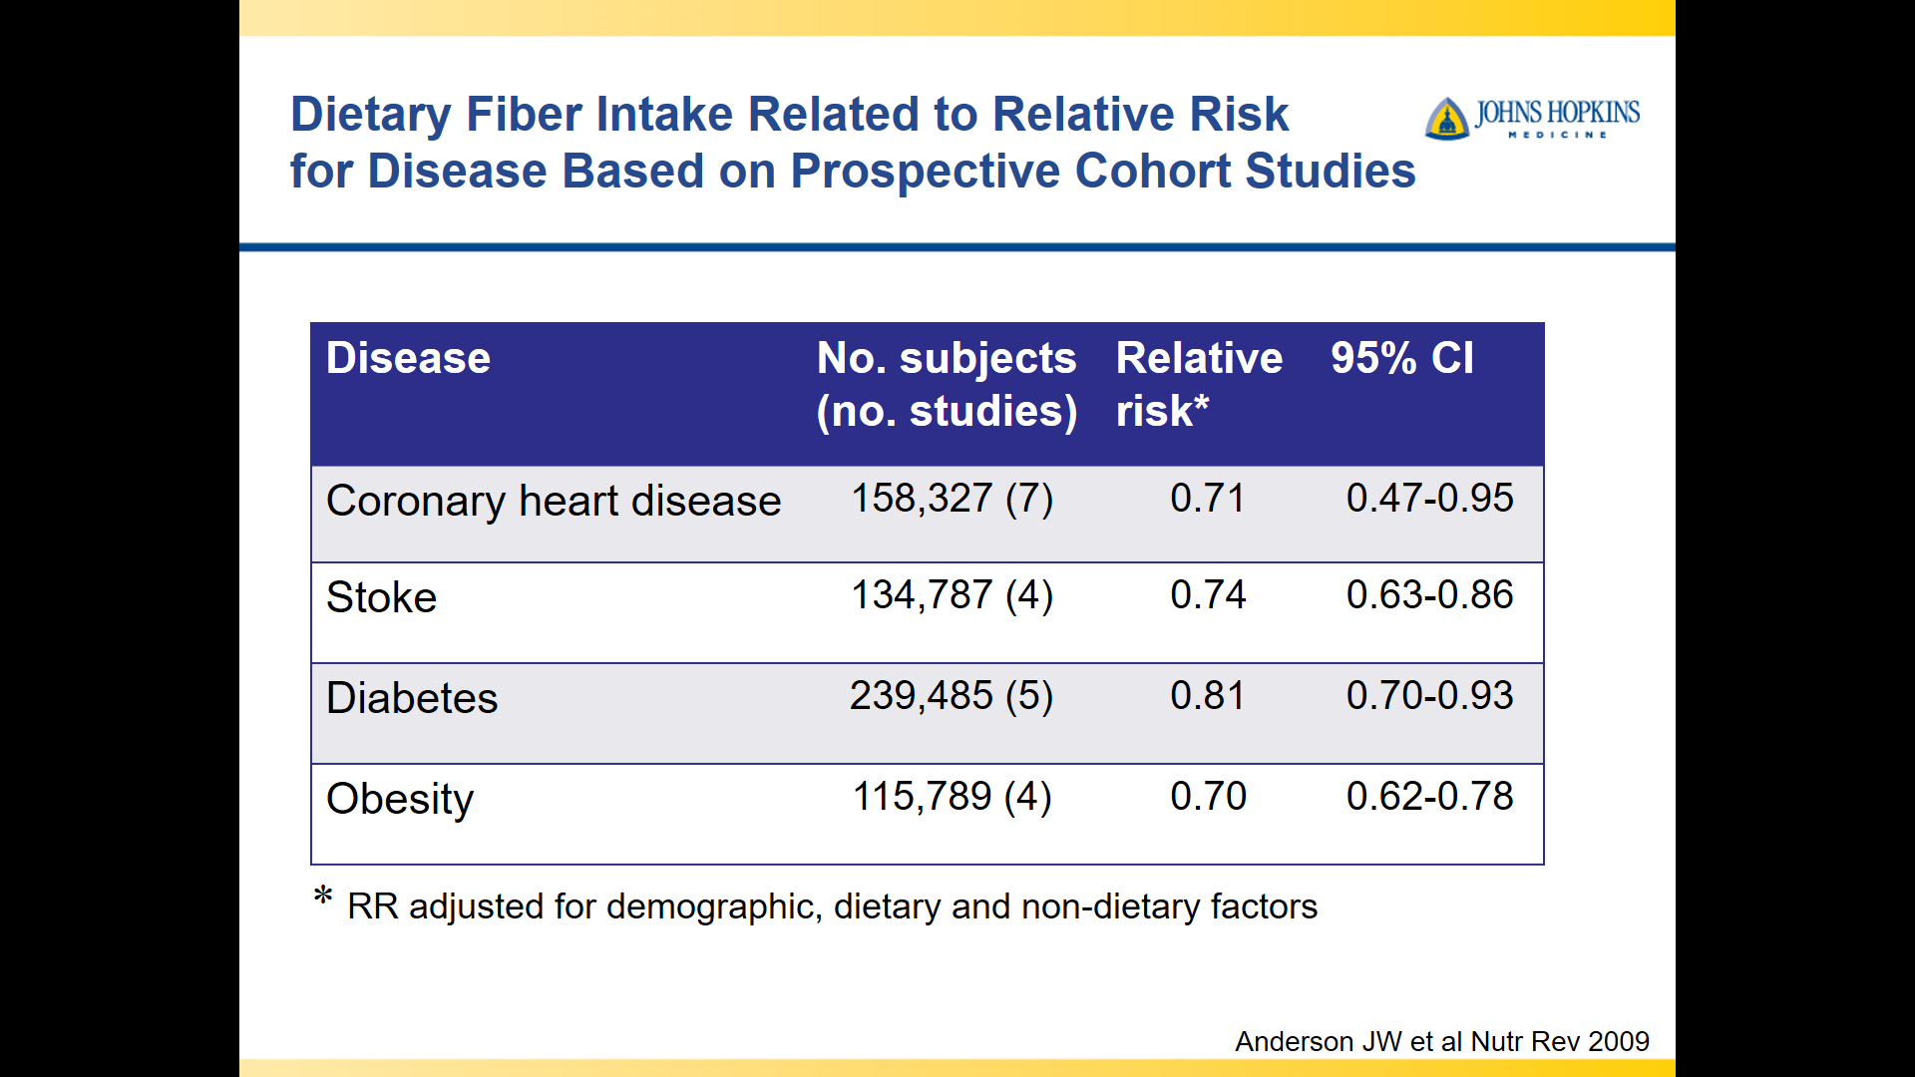Click the Disease column header
The width and height of the screenshot is (1915, 1077).
[408, 359]
